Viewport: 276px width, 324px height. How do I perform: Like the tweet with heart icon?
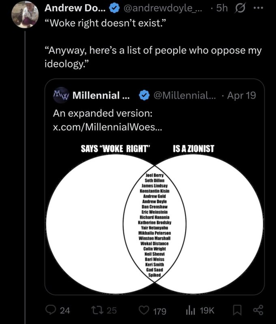(144, 311)
